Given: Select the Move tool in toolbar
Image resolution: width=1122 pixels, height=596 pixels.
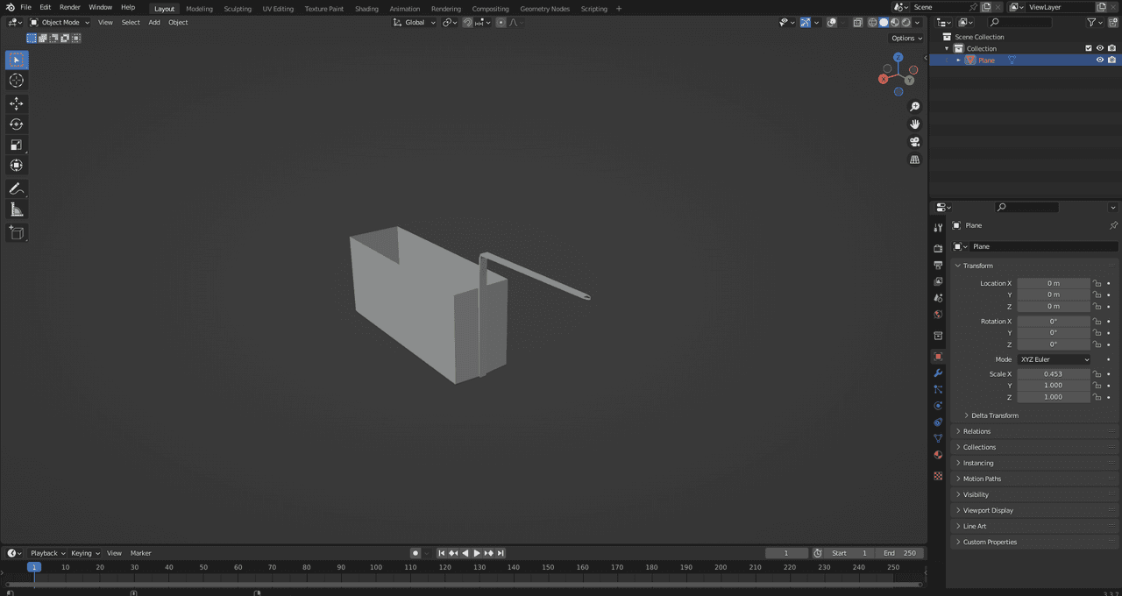Looking at the screenshot, I should pyautogui.click(x=17, y=103).
